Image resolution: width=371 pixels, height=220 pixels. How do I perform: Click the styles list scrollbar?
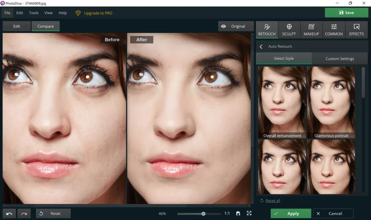[363, 83]
